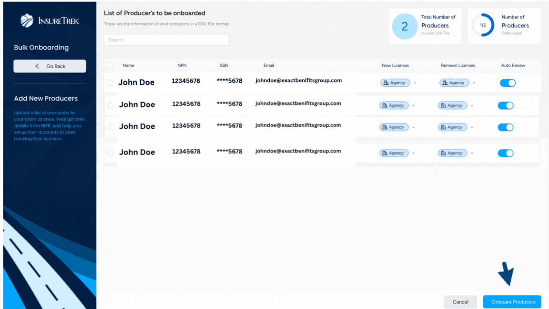Toggle Auto Renew on the last row
Screen dimensions: 549x309
(x=505, y=153)
